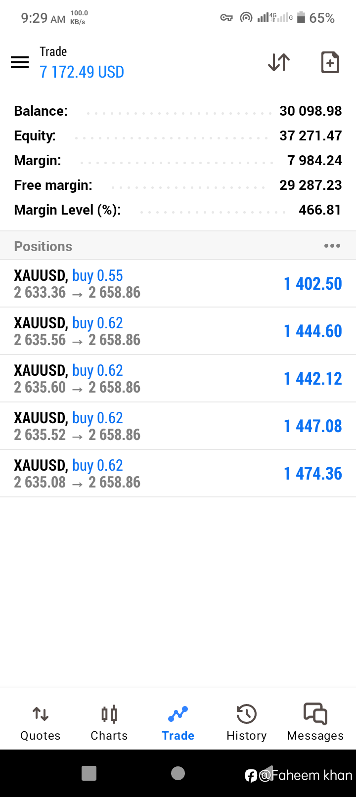
Task: Tap the sort positions arrows icon
Action: [279, 62]
